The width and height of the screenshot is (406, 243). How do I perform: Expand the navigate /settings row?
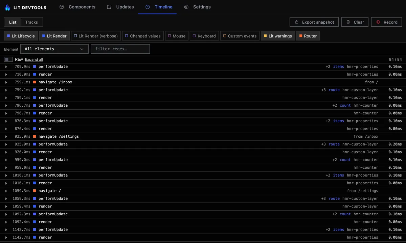pos(6,136)
